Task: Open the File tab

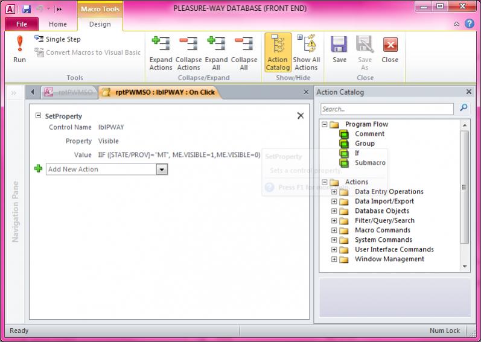Action: pyautogui.click(x=22, y=24)
